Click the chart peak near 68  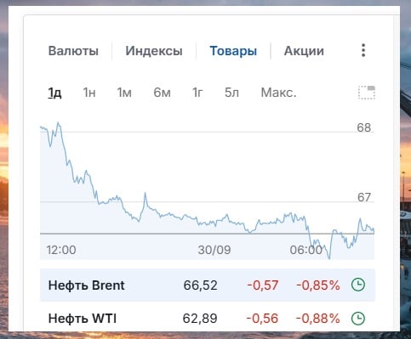tap(58, 123)
